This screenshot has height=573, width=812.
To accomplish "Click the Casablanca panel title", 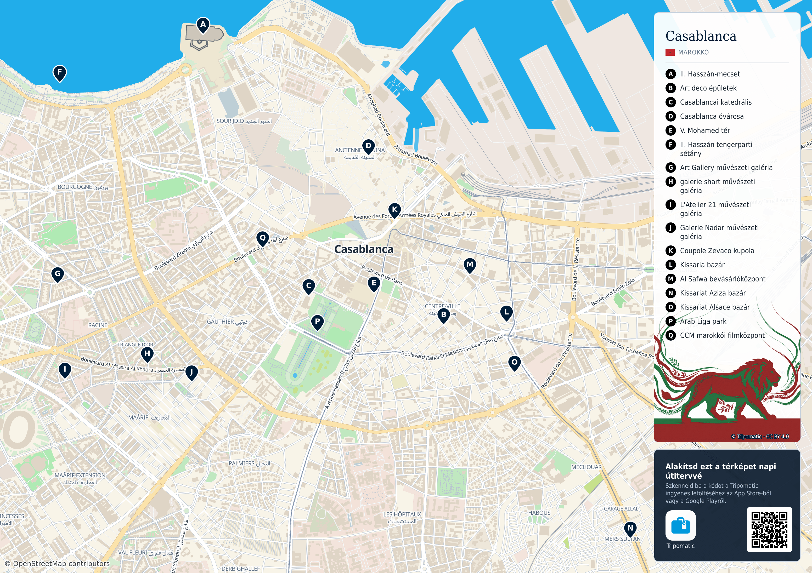I will [701, 36].
